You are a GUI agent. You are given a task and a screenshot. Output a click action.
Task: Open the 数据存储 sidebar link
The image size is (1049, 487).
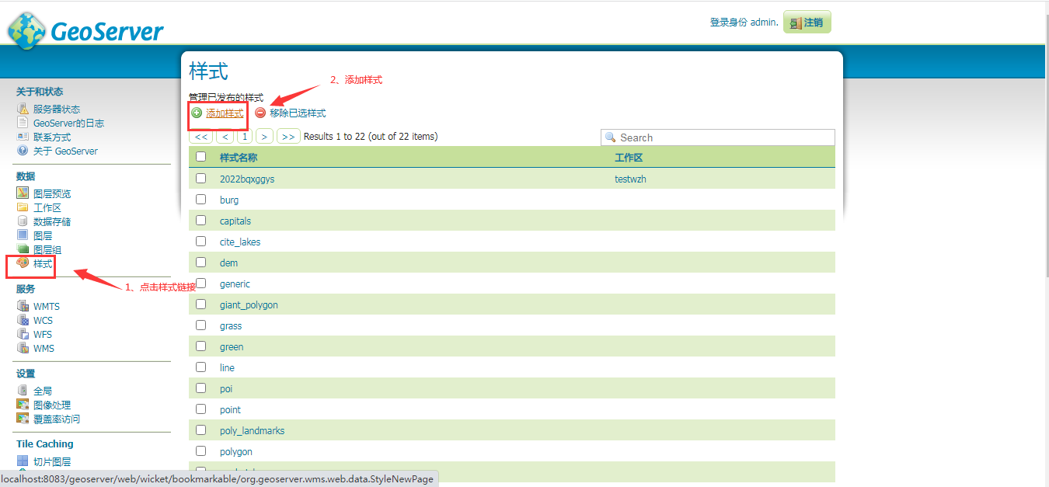point(52,222)
